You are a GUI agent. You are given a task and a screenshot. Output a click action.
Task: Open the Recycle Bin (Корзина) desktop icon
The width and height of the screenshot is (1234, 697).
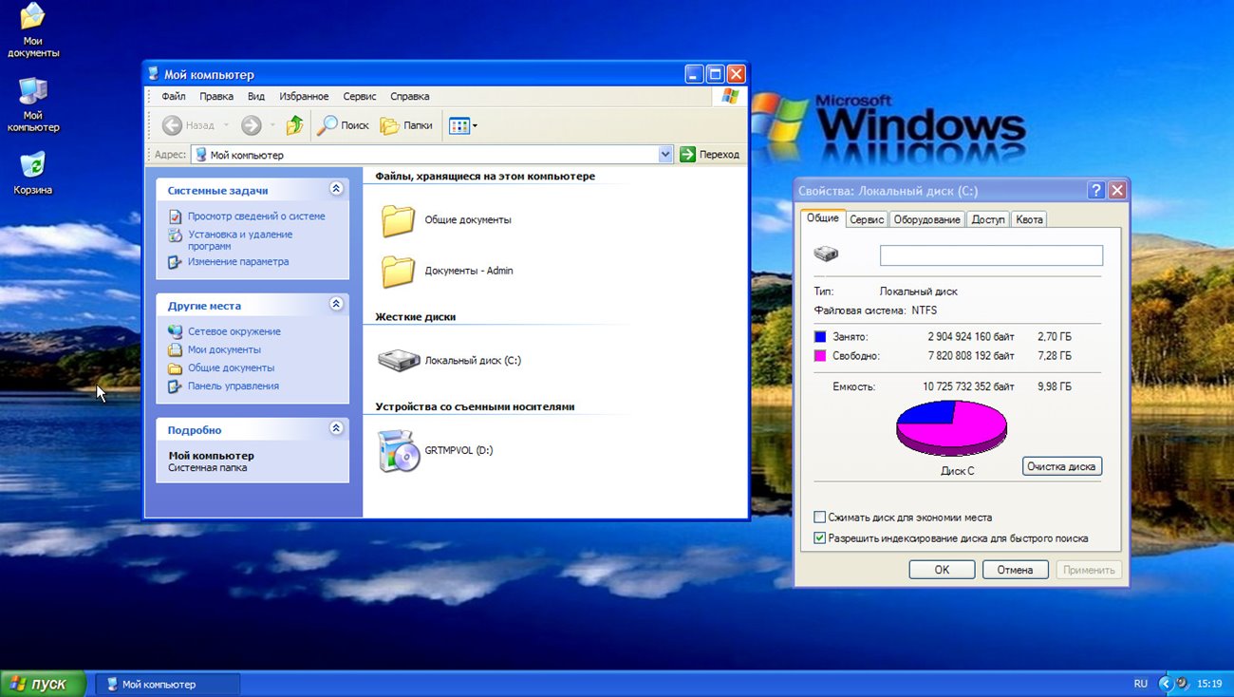(x=32, y=165)
